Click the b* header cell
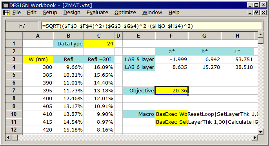269x146 pixels. point(204,52)
